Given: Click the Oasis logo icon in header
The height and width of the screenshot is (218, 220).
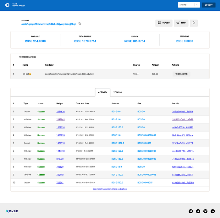Looking at the screenshot, I should (x=7, y=5).
